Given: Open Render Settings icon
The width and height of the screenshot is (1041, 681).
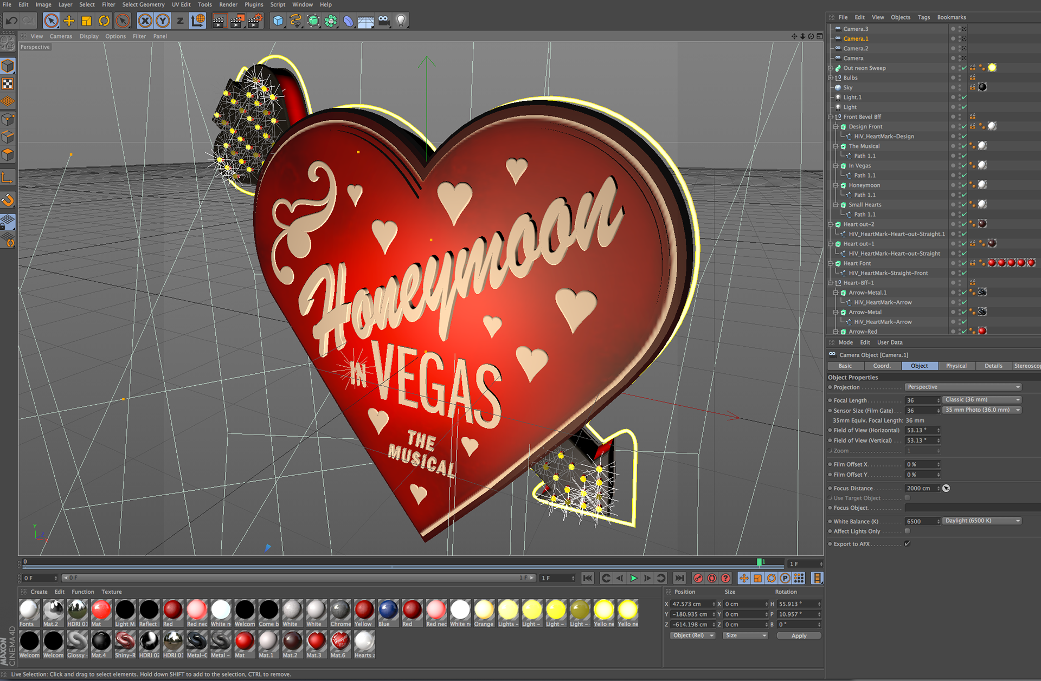Looking at the screenshot, I should coord(255,21).
